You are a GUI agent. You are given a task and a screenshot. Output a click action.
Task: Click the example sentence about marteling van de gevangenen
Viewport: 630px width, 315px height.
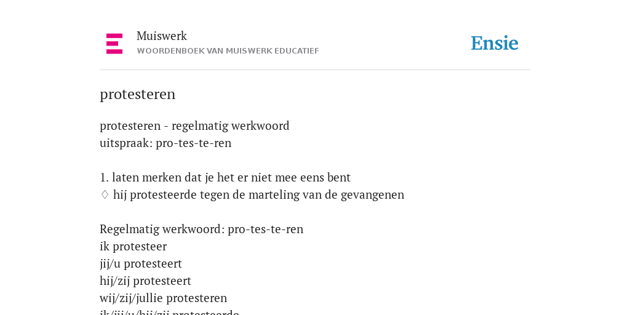(x=258, y=194)
